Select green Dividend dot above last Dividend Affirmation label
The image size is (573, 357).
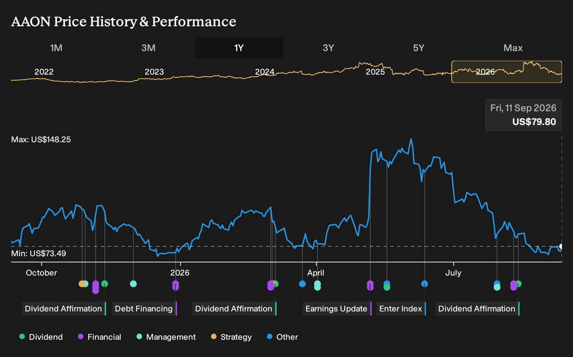519,284
